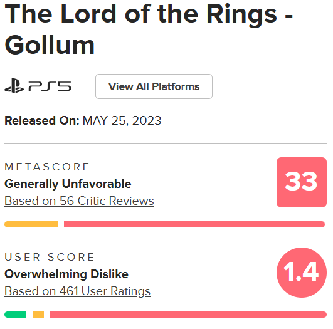This screenshot has height=329, width=333.
Task: Select yellow mixed user ratings bar segment
Action: 38,315
